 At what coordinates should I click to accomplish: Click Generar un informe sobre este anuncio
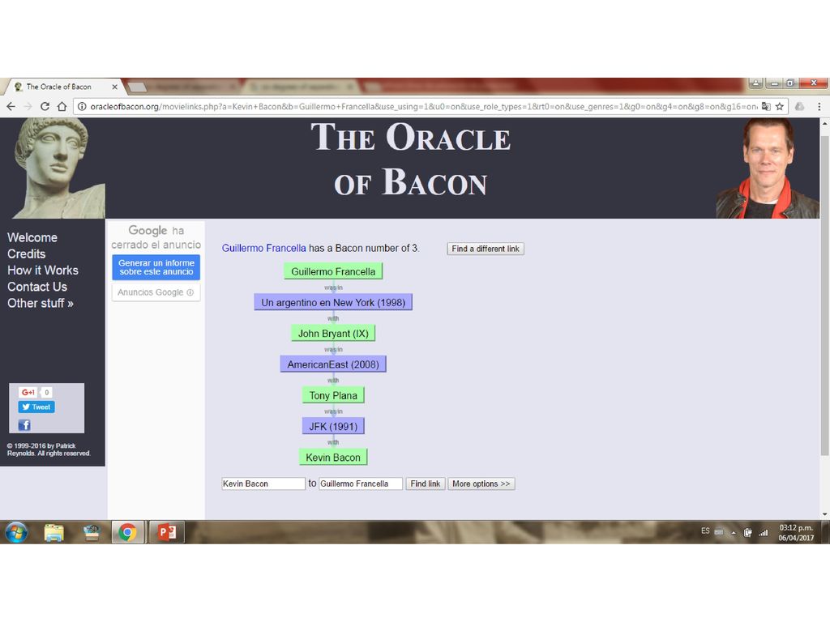156,267
